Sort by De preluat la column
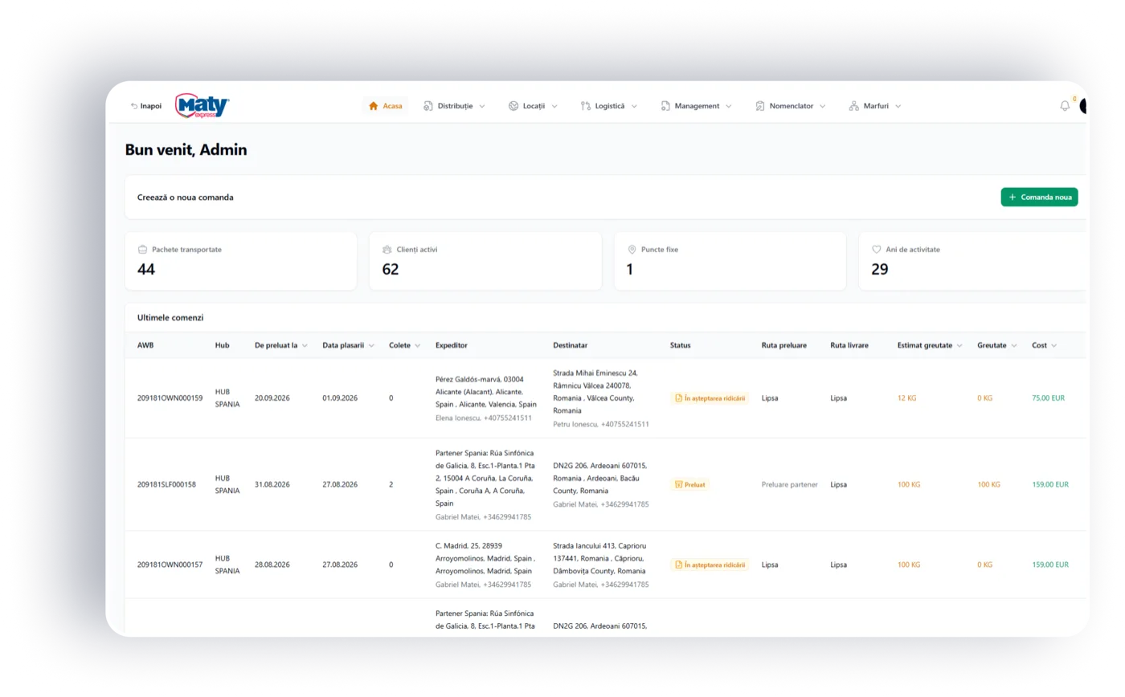Viewport: 1125px width, 697px height. point(281,345)
